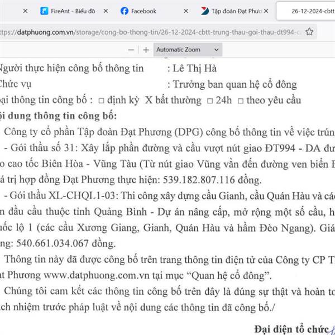Viewport: 335px width, 335px height.
Task: Click the Facebook favicon icon
Action: [125, 11]
